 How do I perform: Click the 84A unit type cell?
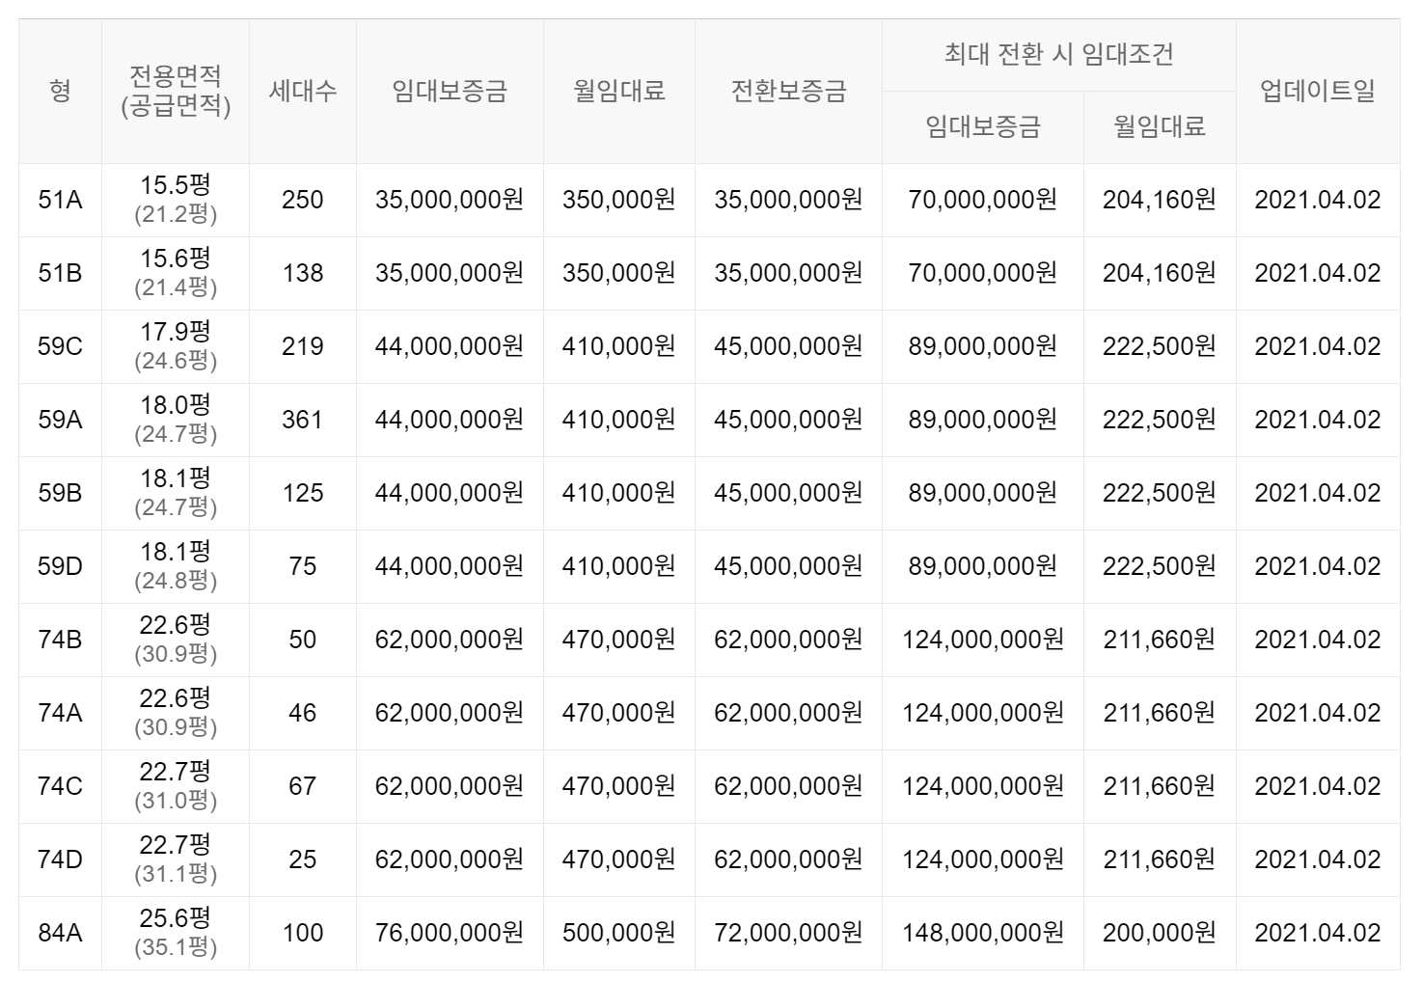click(60, 933)
